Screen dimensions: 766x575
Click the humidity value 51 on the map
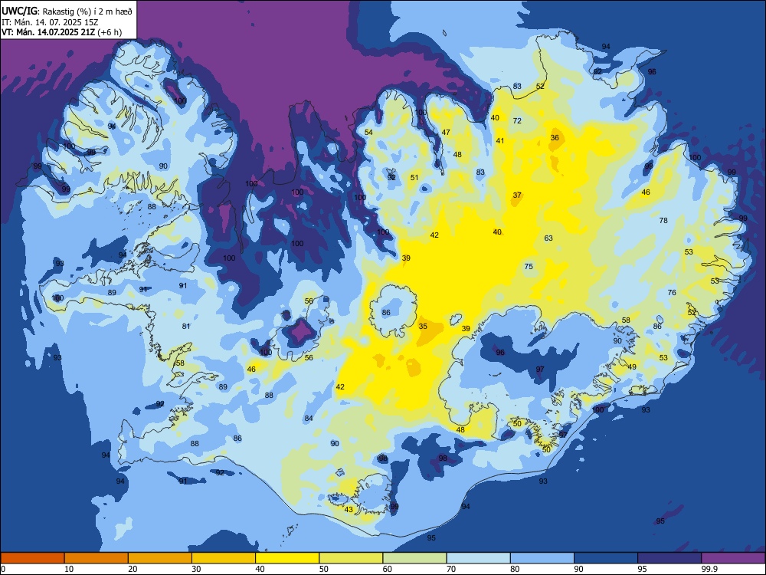coord(414,178)
